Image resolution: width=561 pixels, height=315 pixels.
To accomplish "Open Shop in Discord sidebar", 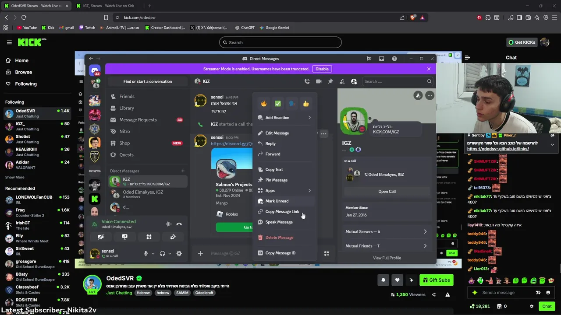I will point(148,143).
